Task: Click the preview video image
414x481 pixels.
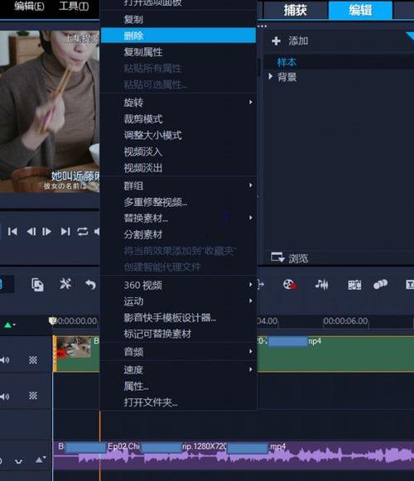Action: coord(50,112)
